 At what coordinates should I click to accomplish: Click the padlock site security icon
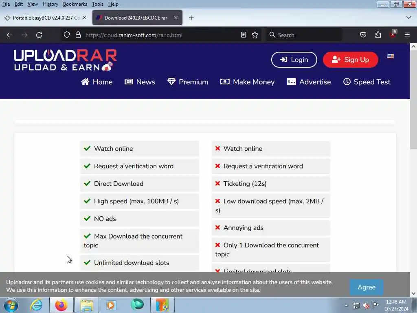(x=78, y=35)
